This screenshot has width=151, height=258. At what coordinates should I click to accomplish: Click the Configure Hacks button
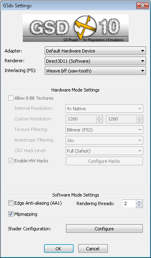coord(104,161)
